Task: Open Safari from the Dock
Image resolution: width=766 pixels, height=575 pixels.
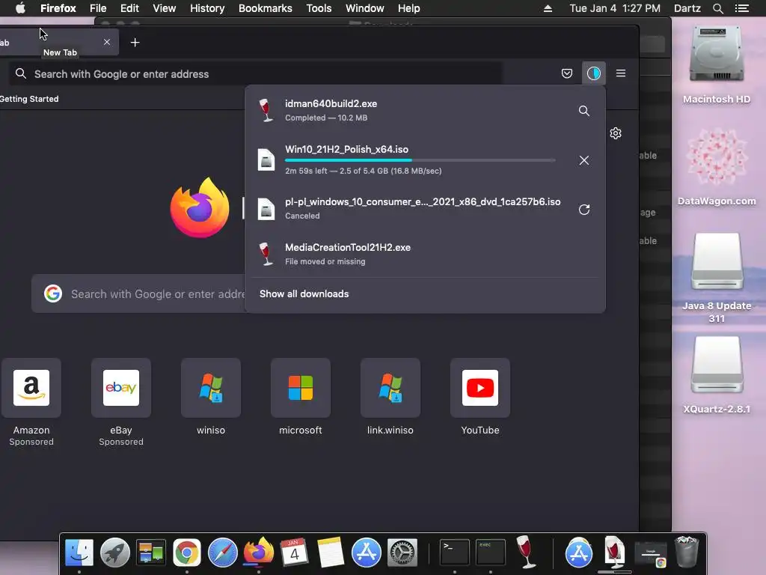Action: click(222, 553)
